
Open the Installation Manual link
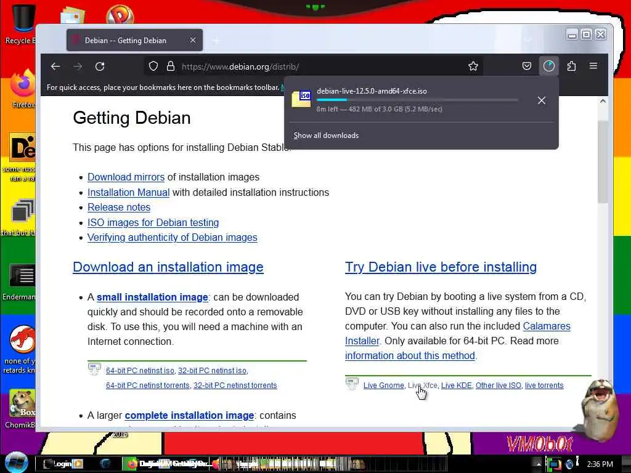tap(128, 192)
